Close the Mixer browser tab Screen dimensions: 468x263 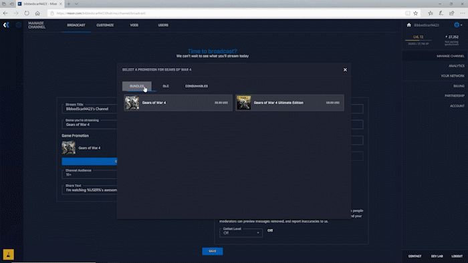click(x=61, y=4)
